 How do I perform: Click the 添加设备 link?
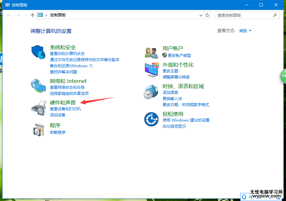click(x=58, y=115)
